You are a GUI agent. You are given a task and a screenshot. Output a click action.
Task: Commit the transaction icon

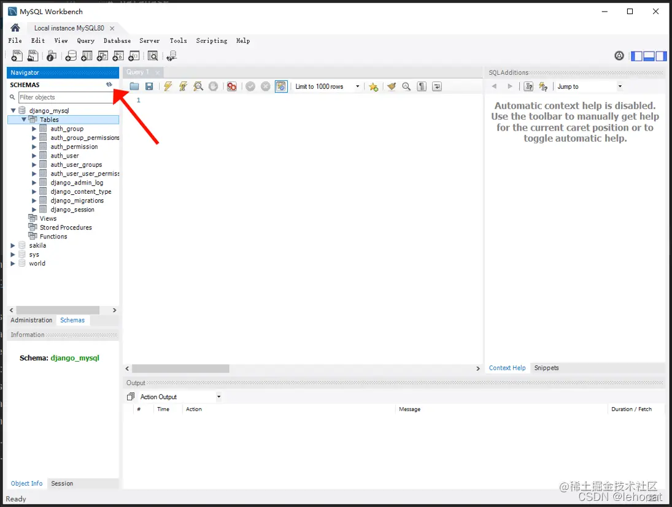click(x=250, y=86)
